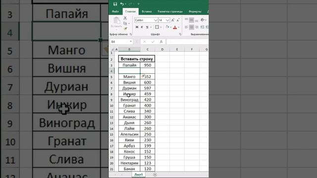Add a new sheet with plus button
Image resolution: width=317 pixels, height=178 pixels.
coord(155,175)
